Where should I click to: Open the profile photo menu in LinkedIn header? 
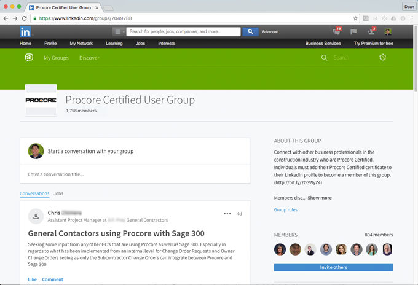(388, 32)
